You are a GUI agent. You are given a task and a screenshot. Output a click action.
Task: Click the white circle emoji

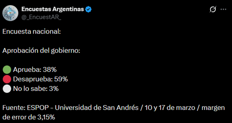pos(7,89)
